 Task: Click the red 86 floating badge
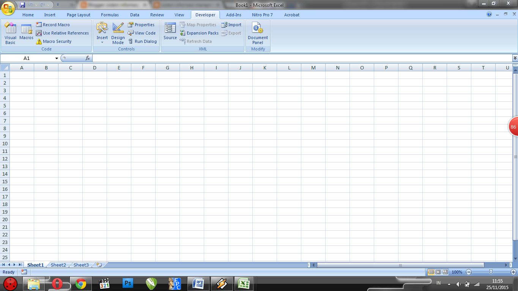pos(513,127)
